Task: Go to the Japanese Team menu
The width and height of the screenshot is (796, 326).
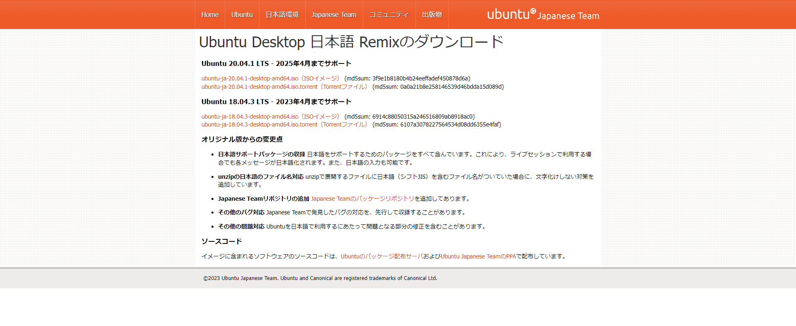Action: click(x=334, y=15)
